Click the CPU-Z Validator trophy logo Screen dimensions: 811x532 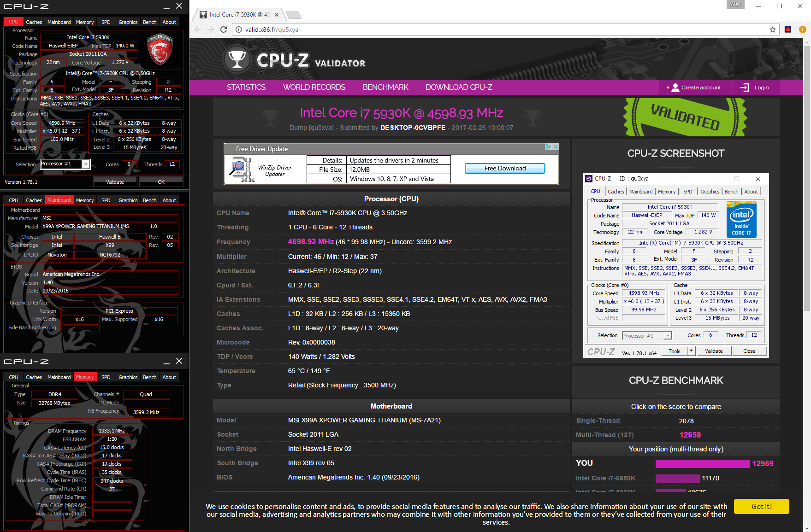pyautogui.click(x=237, y=60)
